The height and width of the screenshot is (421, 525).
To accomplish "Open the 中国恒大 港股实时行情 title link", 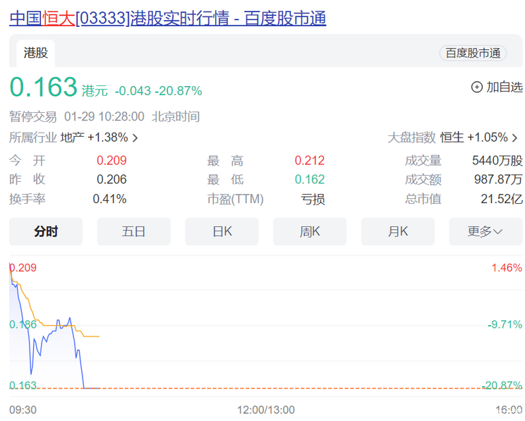I will [167, 19].
